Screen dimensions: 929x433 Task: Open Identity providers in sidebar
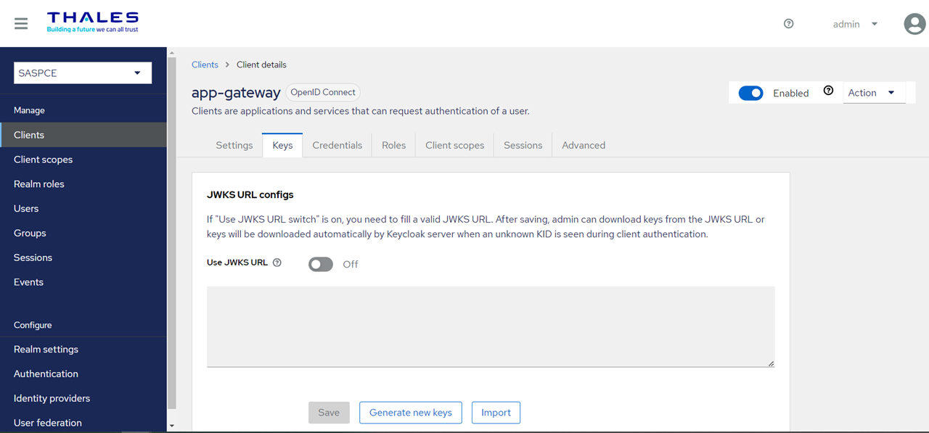tap(52, 398)
